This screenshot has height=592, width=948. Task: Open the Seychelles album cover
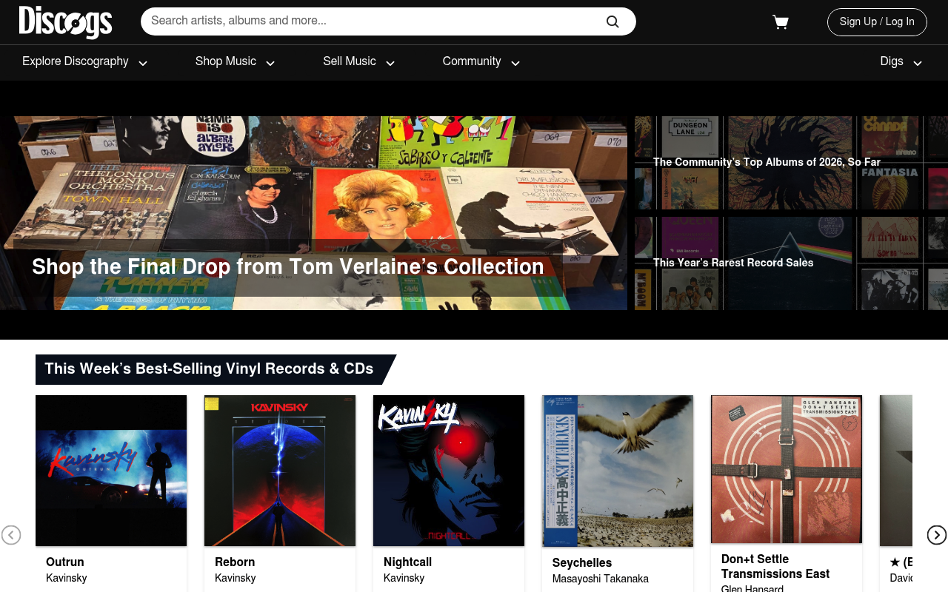coord(618,471)
